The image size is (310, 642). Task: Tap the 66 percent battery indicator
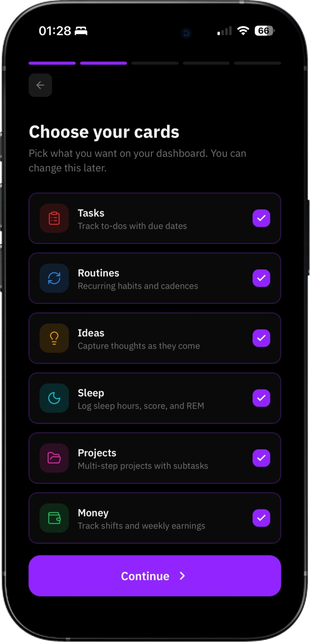pyautogui.click(x=264, y=30)
